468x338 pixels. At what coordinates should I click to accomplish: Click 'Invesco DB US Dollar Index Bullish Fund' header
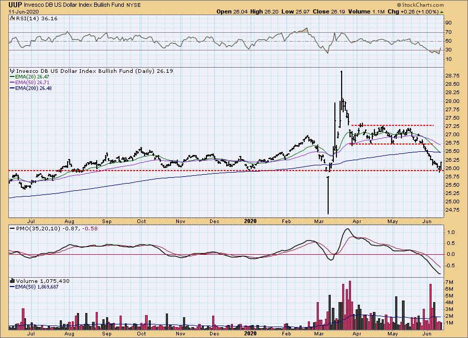coord(74,5)
